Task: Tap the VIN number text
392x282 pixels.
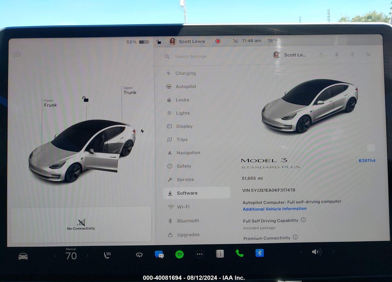Action: coord(269,190)
